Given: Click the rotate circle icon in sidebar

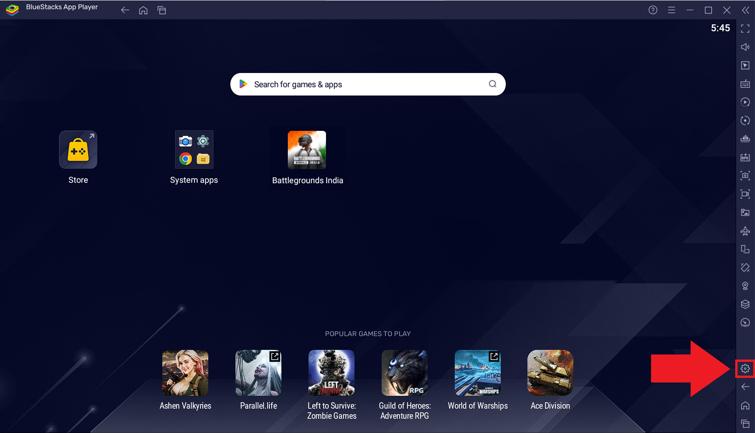Looking at the screenshot, I should [745, 120].
